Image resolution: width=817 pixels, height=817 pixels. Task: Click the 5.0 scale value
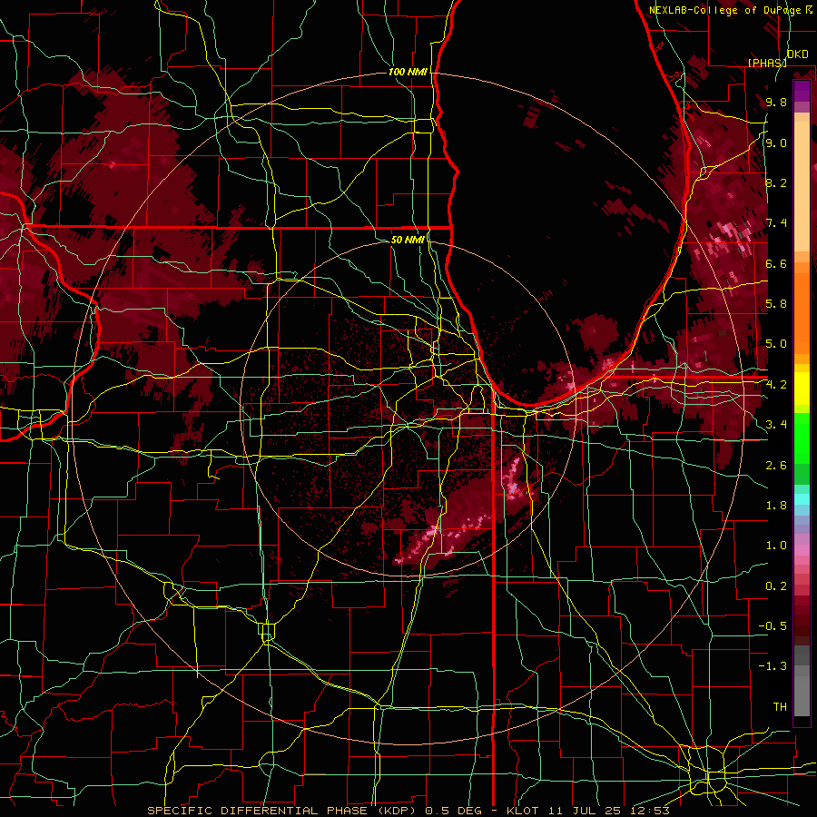[776, 344]
